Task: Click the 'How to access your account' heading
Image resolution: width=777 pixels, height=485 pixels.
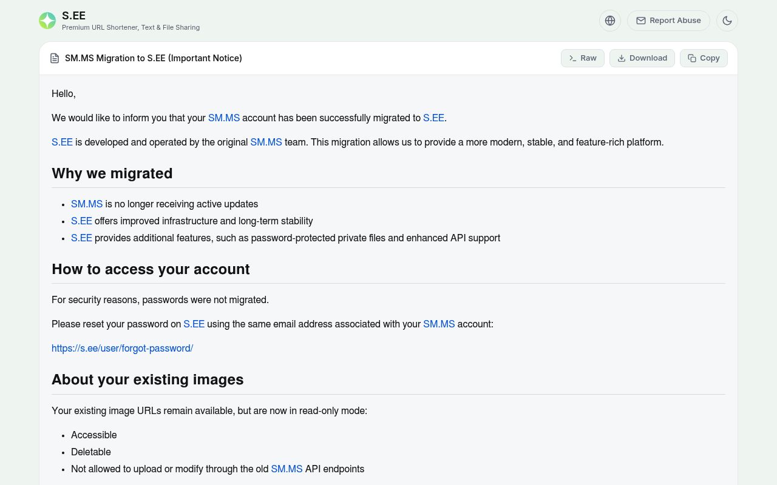Action: click(151, 269)
